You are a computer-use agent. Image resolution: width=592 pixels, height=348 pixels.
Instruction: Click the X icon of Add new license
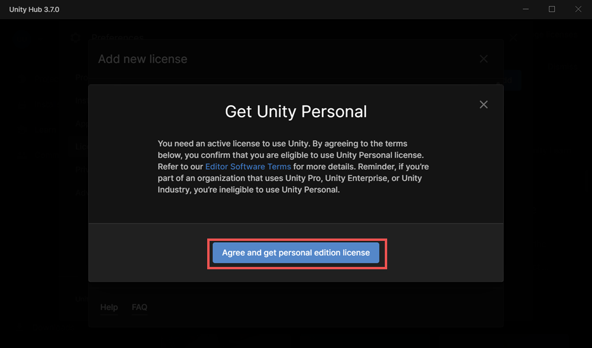484,59
